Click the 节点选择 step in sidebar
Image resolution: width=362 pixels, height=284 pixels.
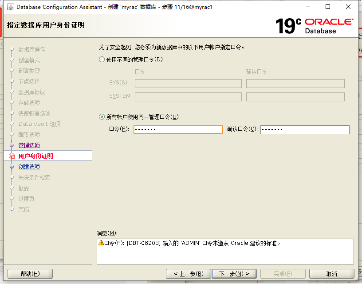coord(29,81)
